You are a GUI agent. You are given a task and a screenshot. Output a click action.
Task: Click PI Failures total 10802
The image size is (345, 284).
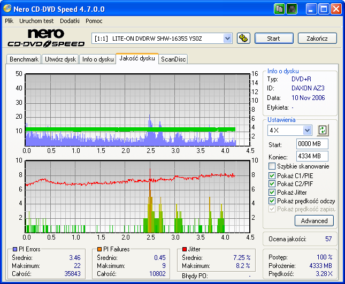click(x=157, y=274)
